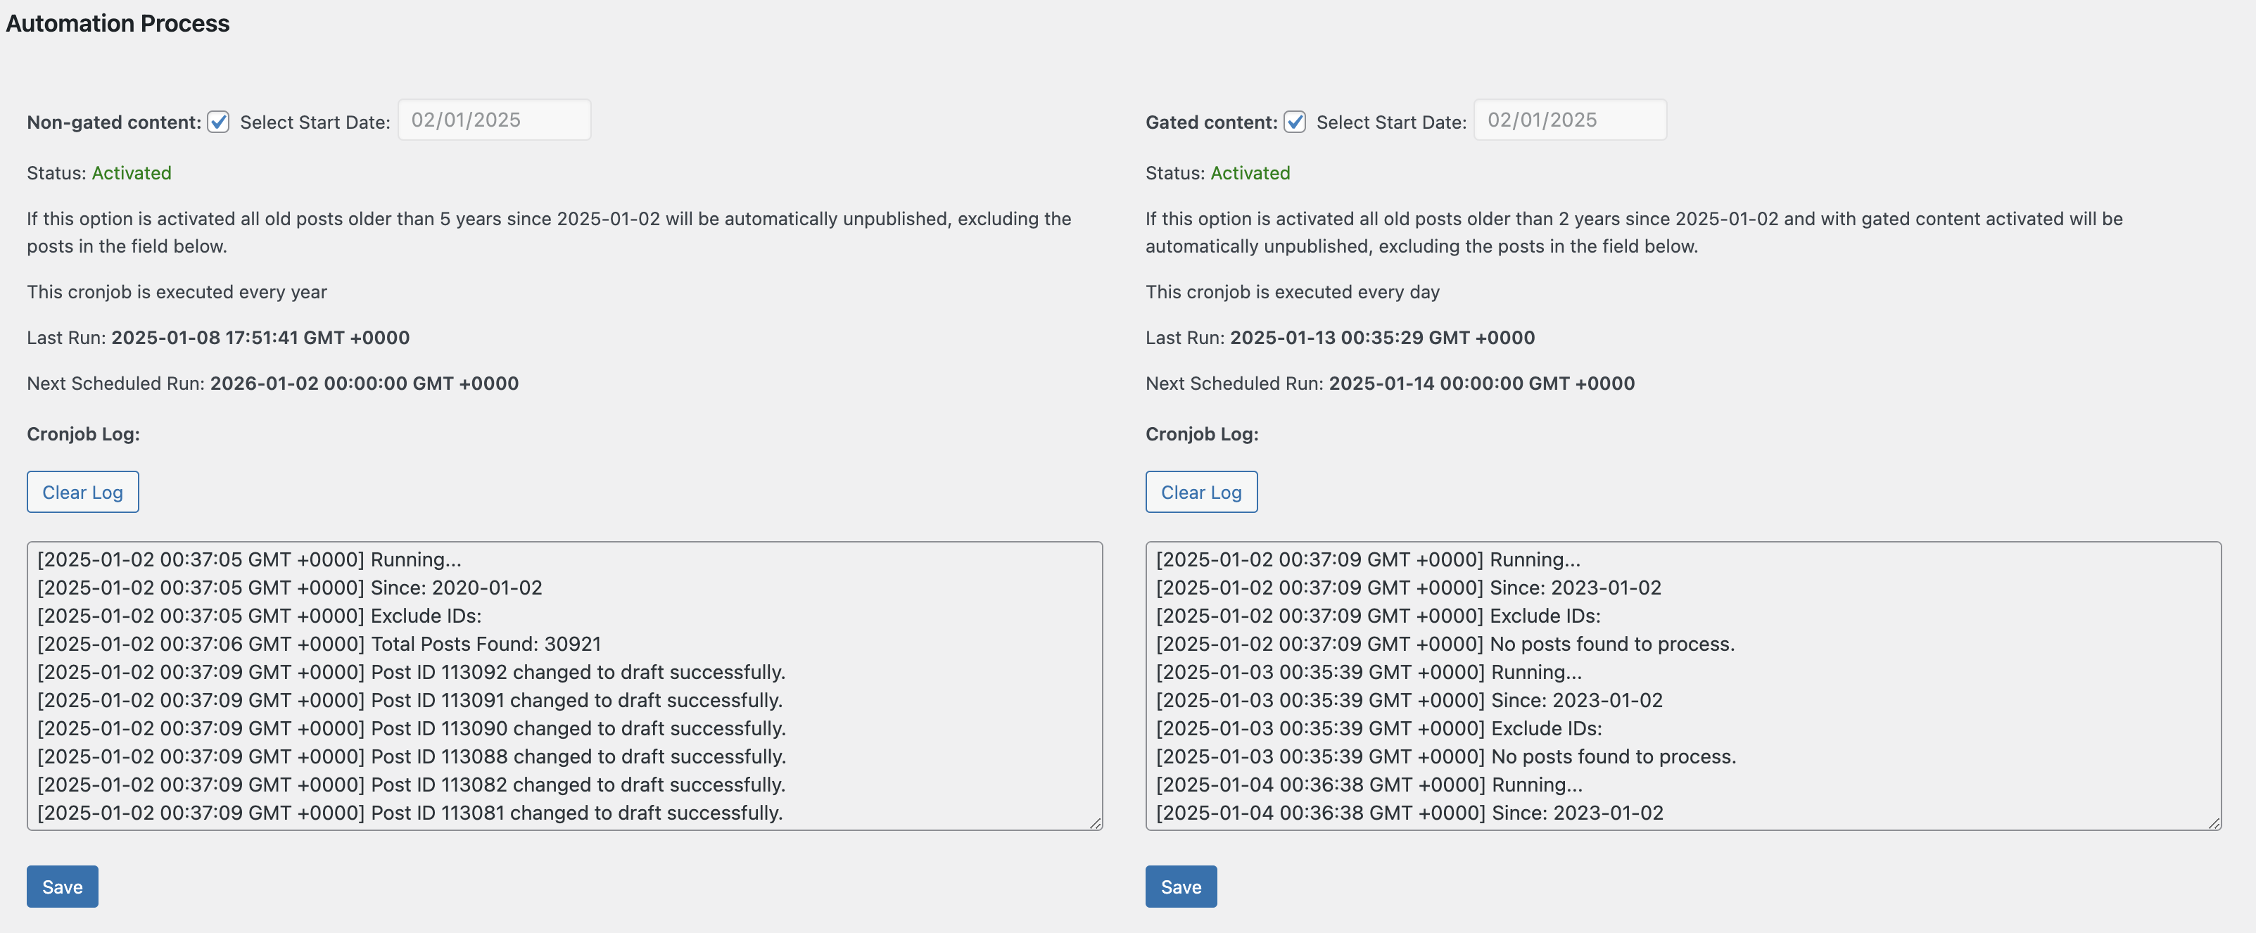Screen dimensions: 2256x933
Task: Save the Non-gated content settings
Action: [61, 886]
